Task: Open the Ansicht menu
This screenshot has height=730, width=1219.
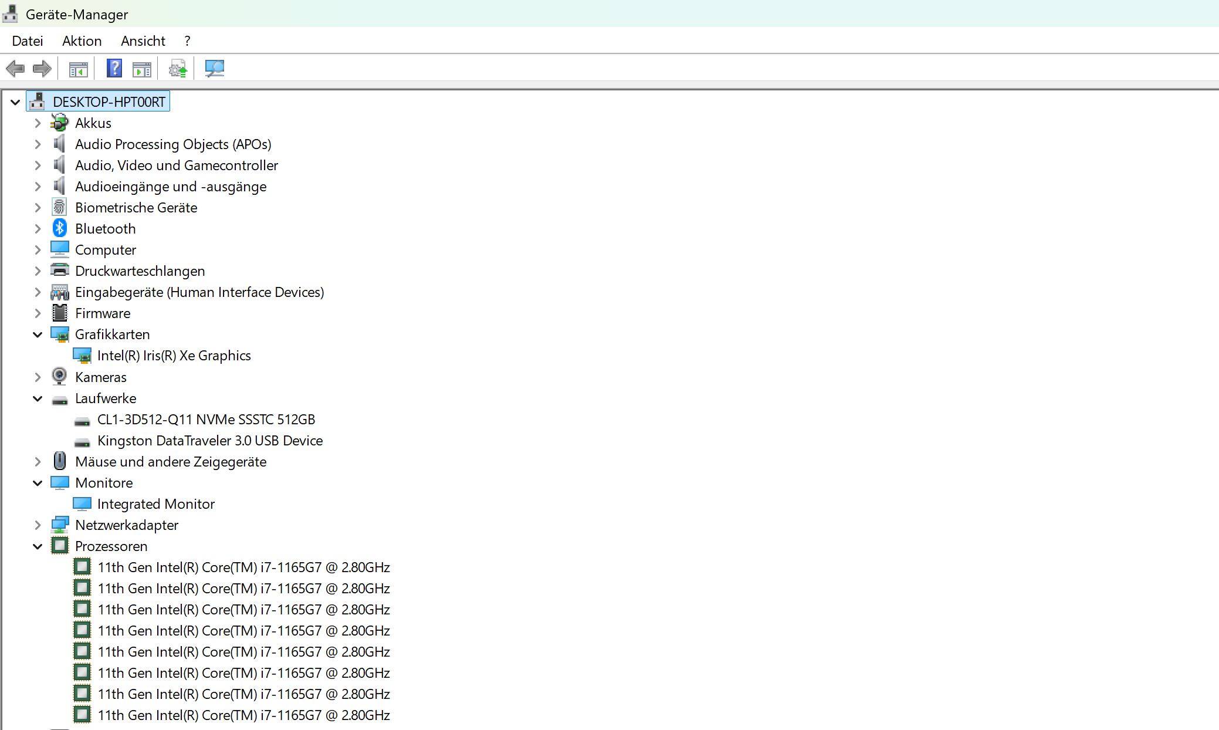Action: (x=143, y=41)
